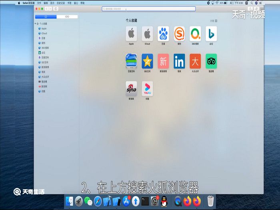Go forward with the Safari forward arrow

(x=50, y=9)
